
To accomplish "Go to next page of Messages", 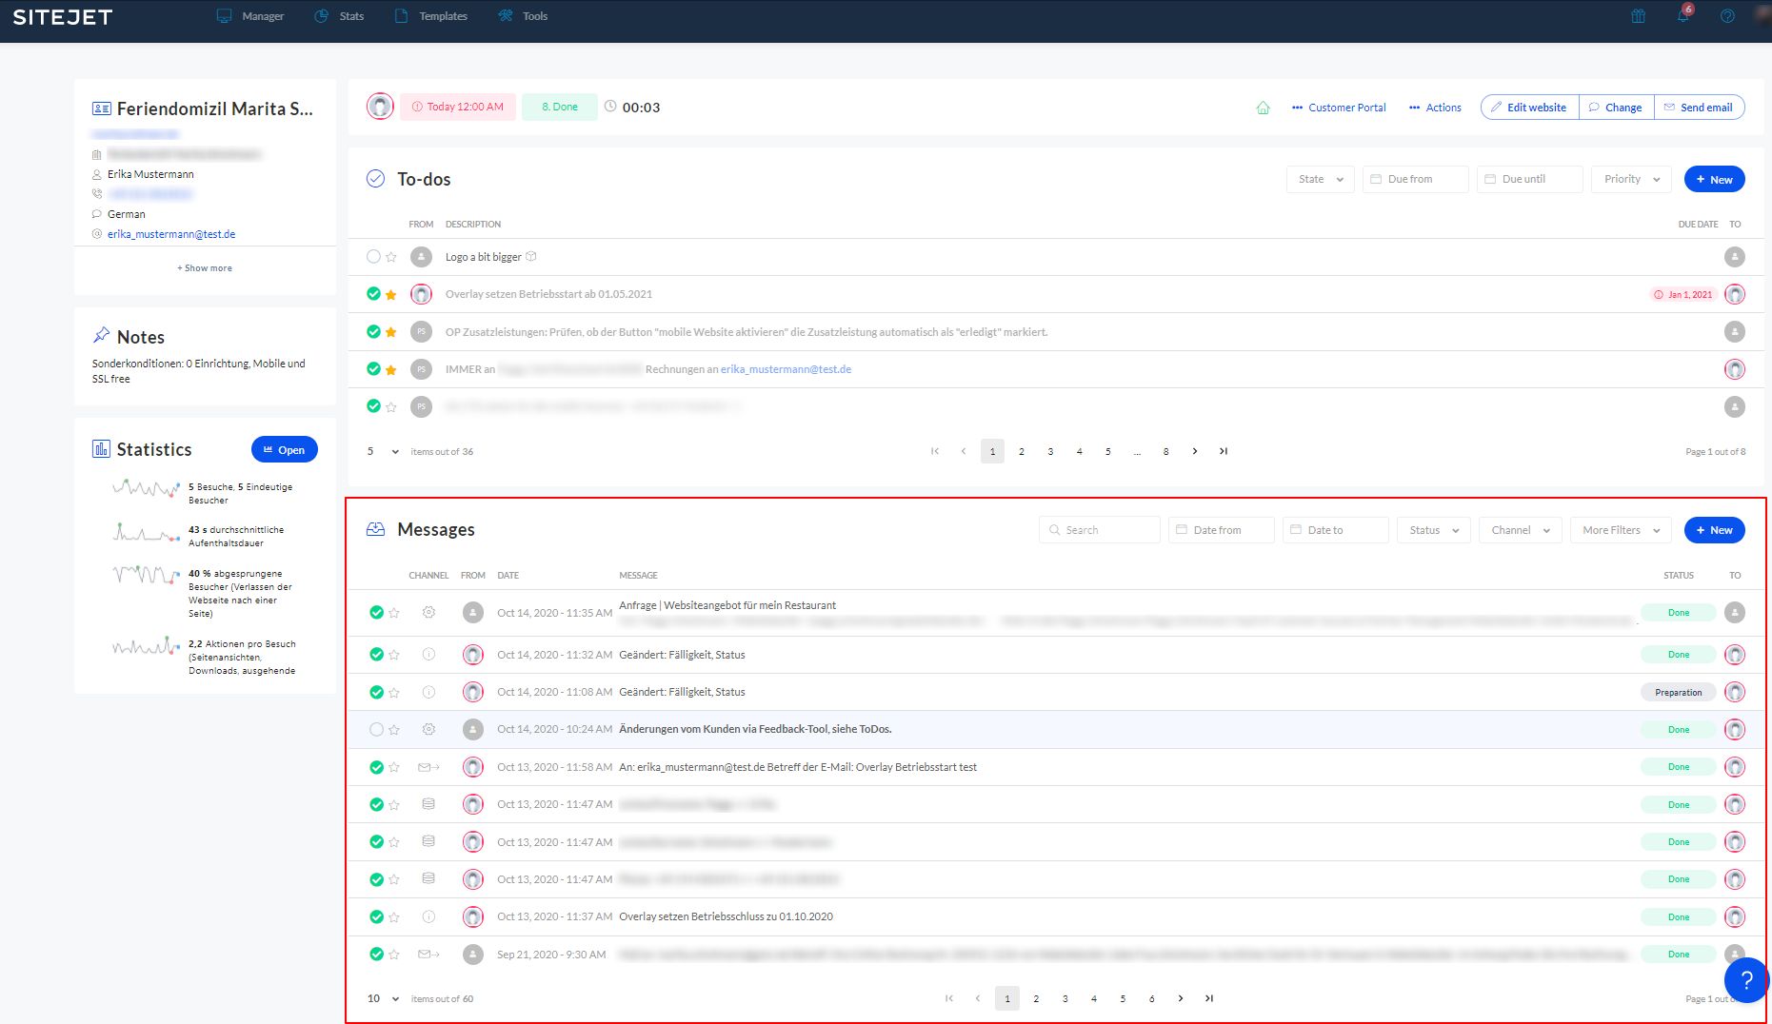I will click(x=1181, y=998).
